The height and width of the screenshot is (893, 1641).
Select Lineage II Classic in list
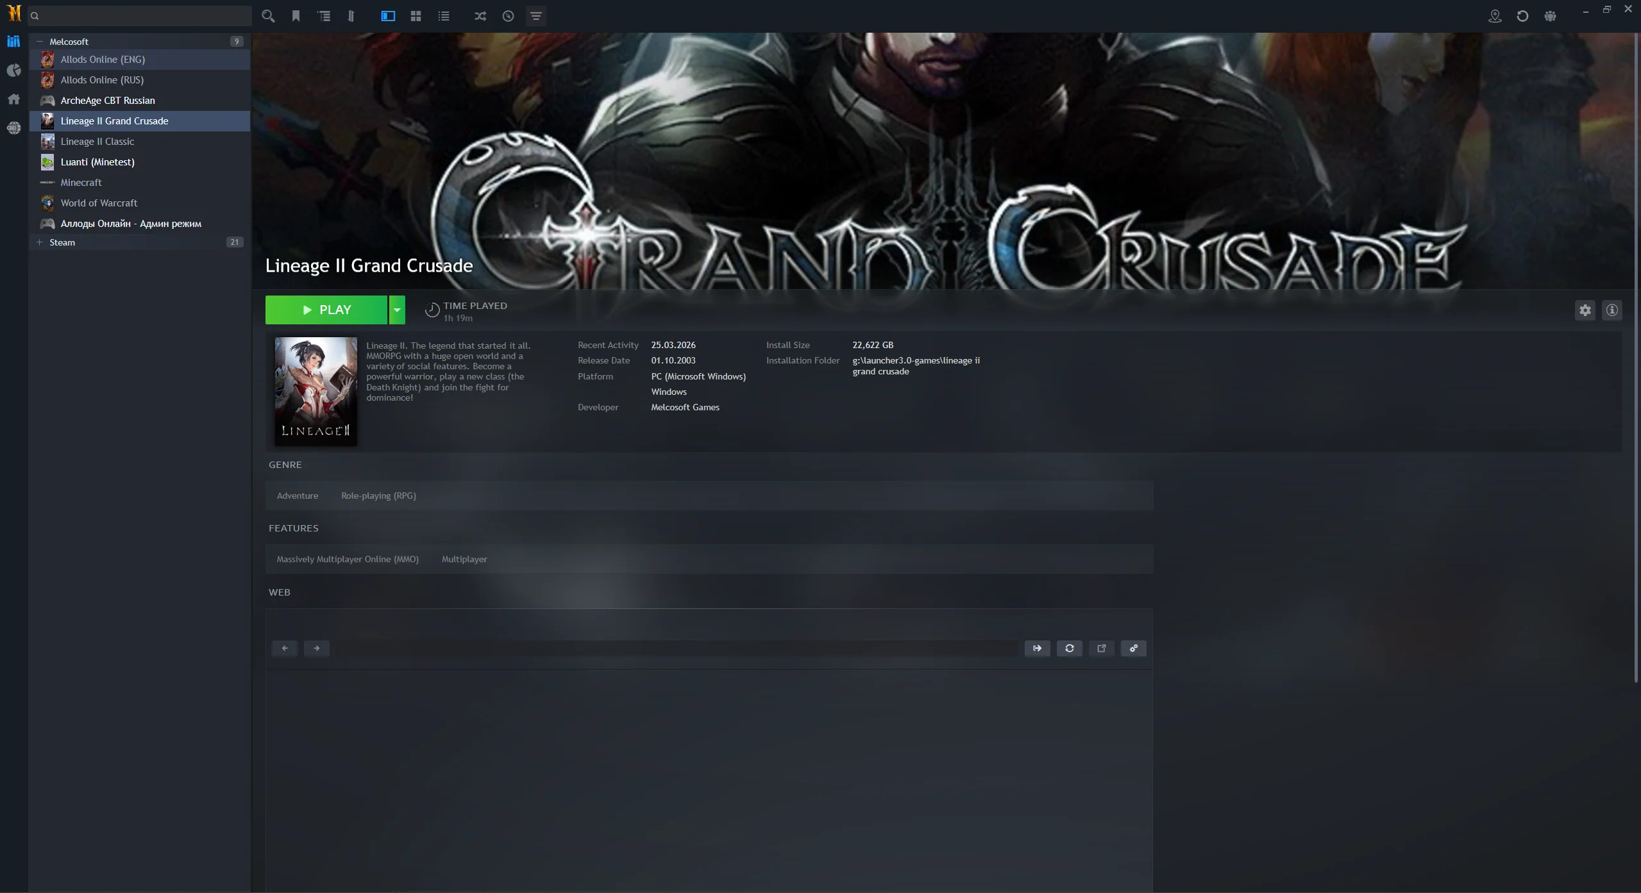97,141
